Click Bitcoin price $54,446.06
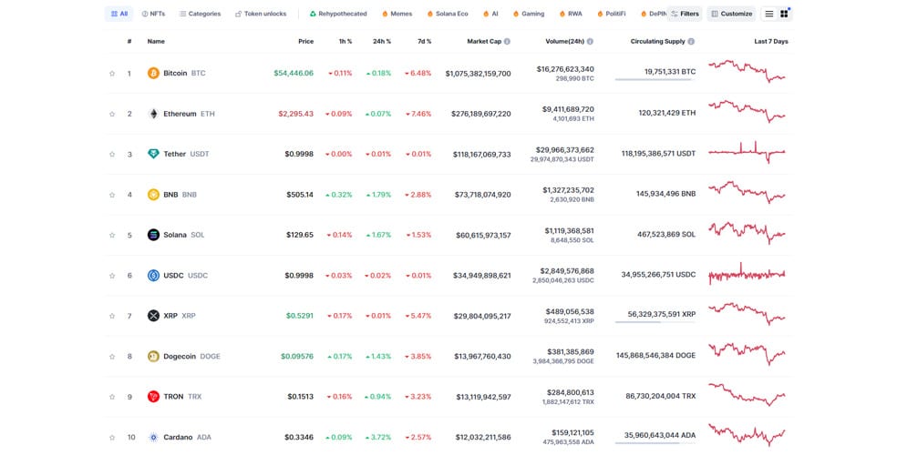897x455 pixels. click(x=294, y=73)
